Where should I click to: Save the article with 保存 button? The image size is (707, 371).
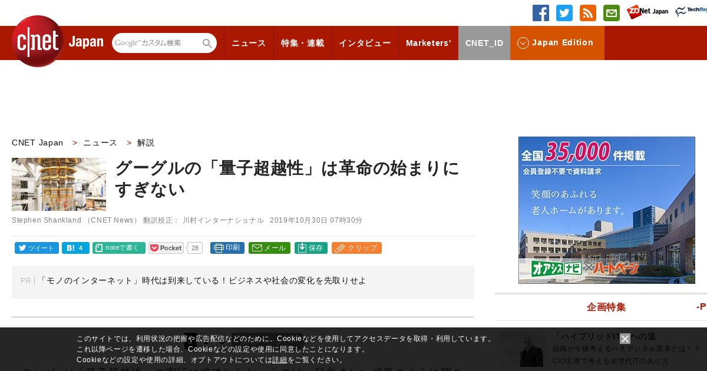pos(311,248)
